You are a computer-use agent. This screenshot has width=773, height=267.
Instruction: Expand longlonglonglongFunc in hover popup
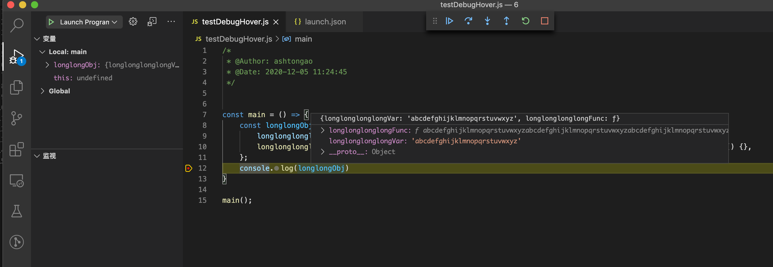323,130
